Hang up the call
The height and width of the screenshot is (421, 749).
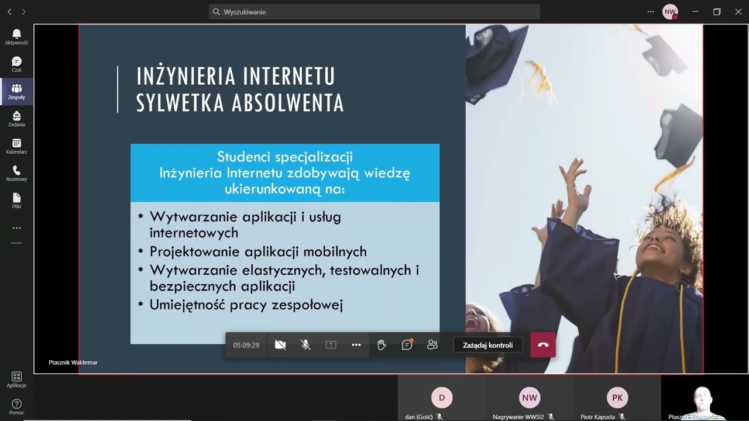[543, 345]
